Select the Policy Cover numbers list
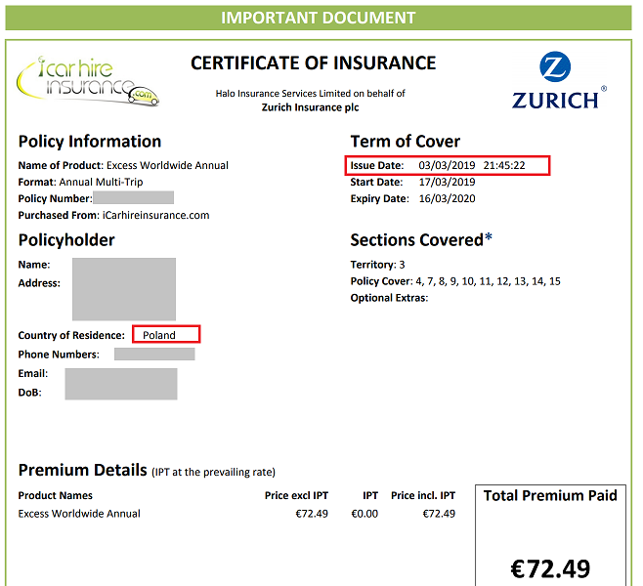The width and height of the screenshot is (643, 586). click(488, 281)
